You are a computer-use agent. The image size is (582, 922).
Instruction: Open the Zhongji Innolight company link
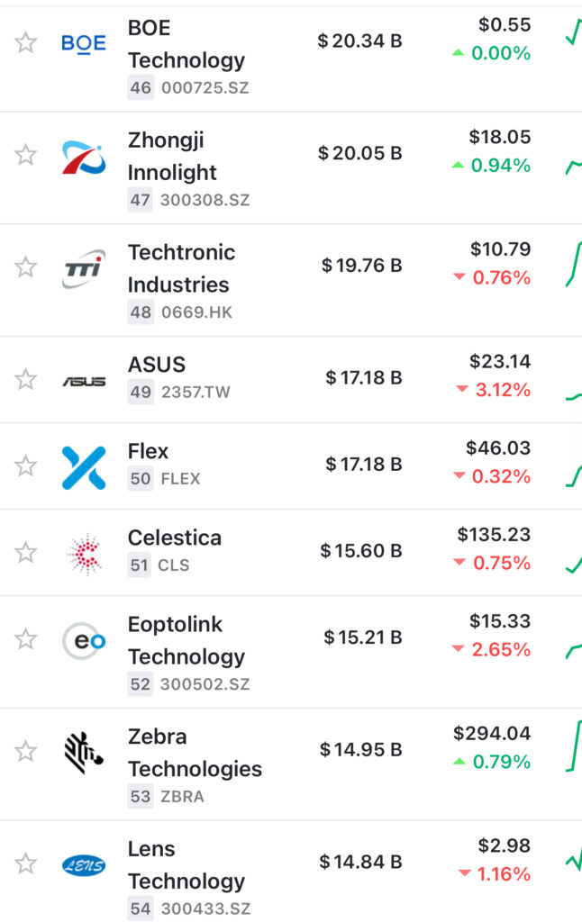click(172, 156)
